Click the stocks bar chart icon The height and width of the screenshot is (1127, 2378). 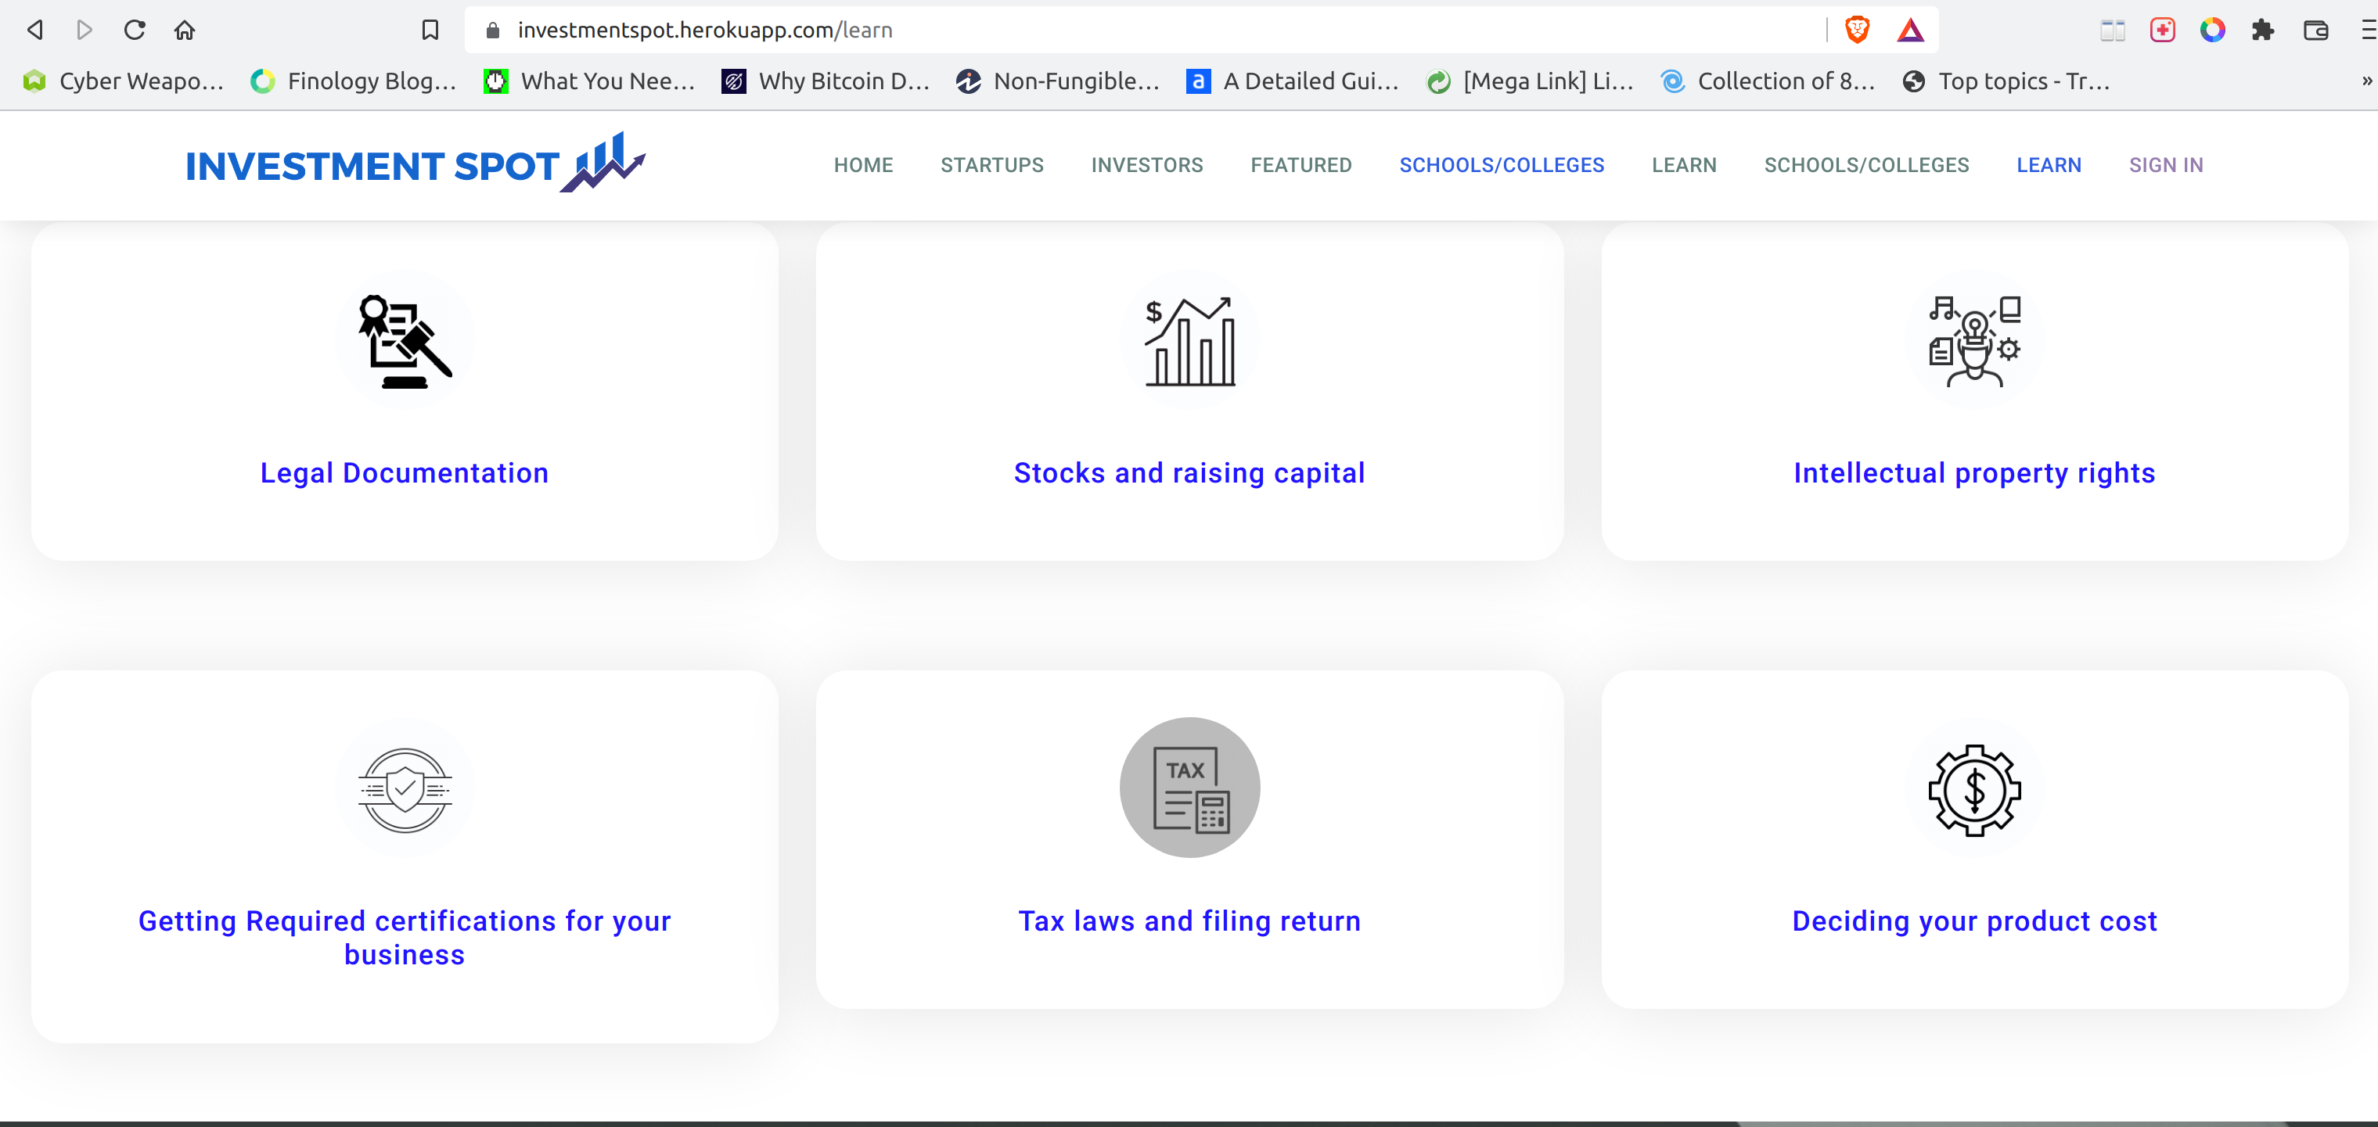[x=1189, y=340]
